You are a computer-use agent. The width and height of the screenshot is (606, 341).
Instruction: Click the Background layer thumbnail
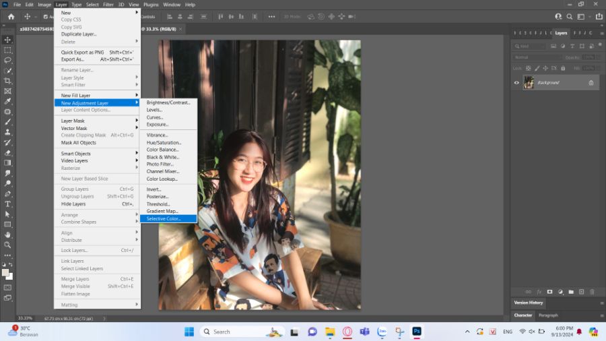(x=529, y=83)
